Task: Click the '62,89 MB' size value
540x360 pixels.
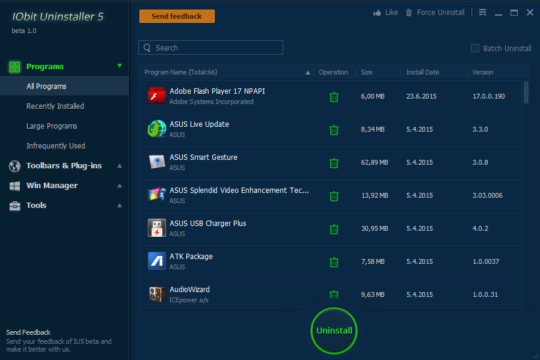Action: pyautogui.click(x=375, y=162)
